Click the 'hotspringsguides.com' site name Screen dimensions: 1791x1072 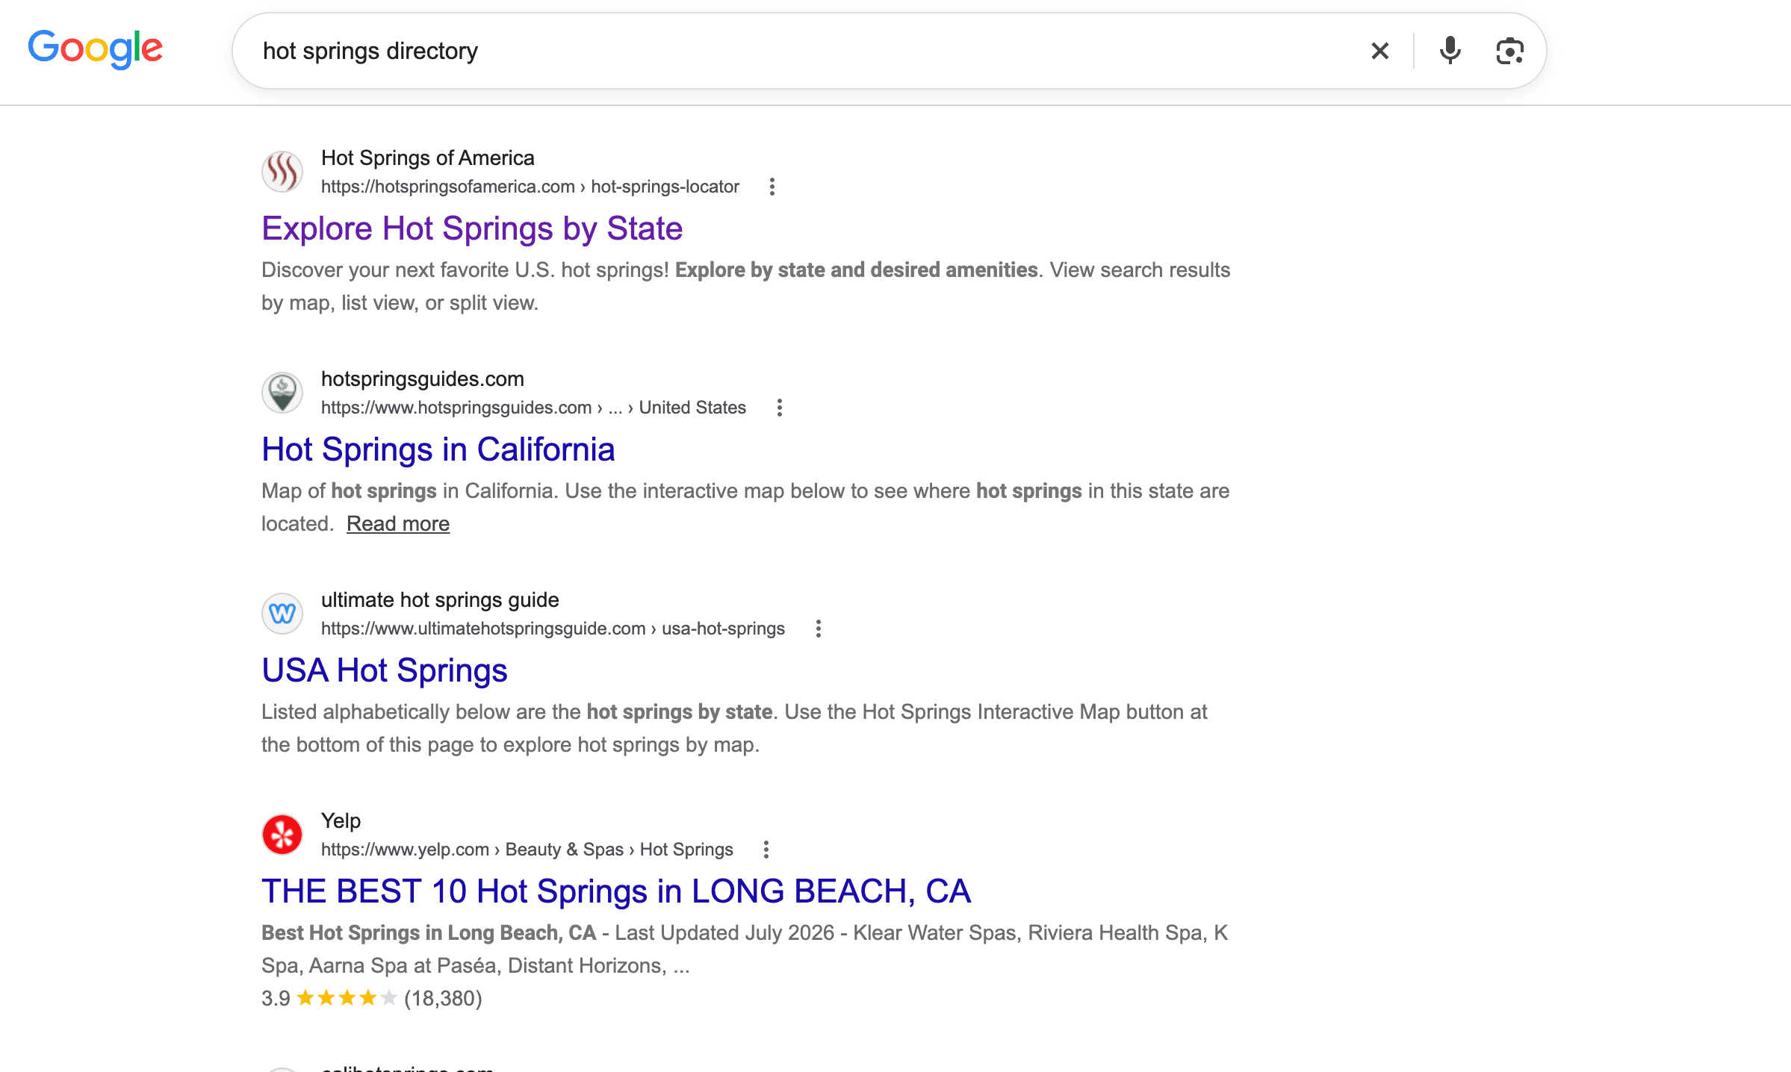tap(423, 379)
